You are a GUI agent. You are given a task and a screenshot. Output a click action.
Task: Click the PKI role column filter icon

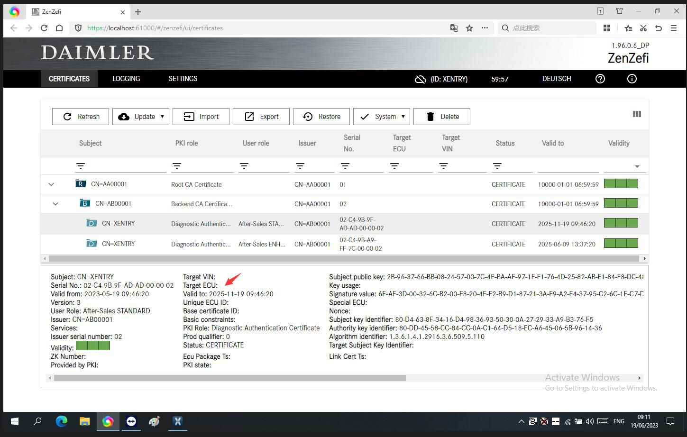coord(177,166)
